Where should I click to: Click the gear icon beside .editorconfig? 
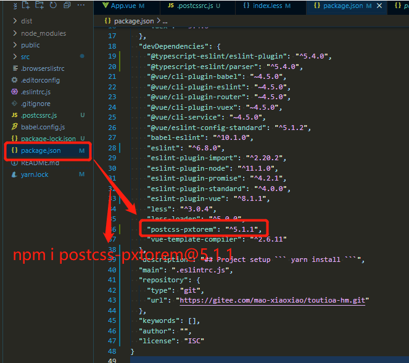coord(15,80)
